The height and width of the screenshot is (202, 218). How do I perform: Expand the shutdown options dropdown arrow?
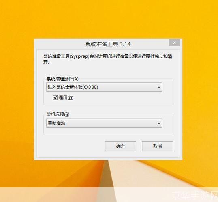(159, 123)
